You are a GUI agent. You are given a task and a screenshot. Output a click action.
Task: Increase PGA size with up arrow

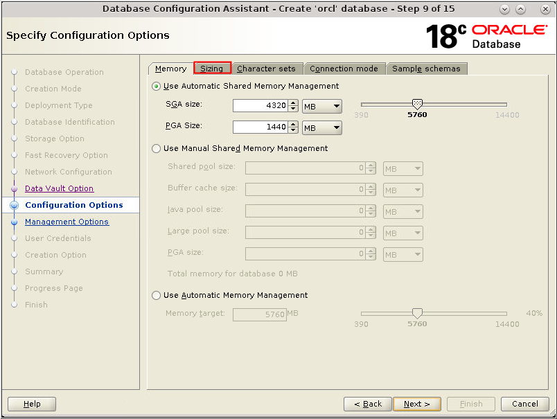pos(293,124)
